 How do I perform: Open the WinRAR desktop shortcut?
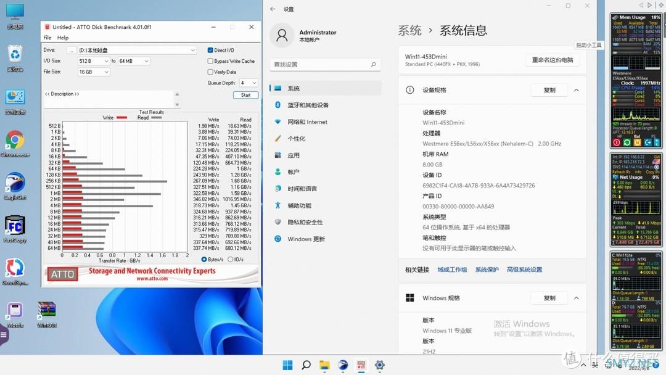(x=47, y=315)
